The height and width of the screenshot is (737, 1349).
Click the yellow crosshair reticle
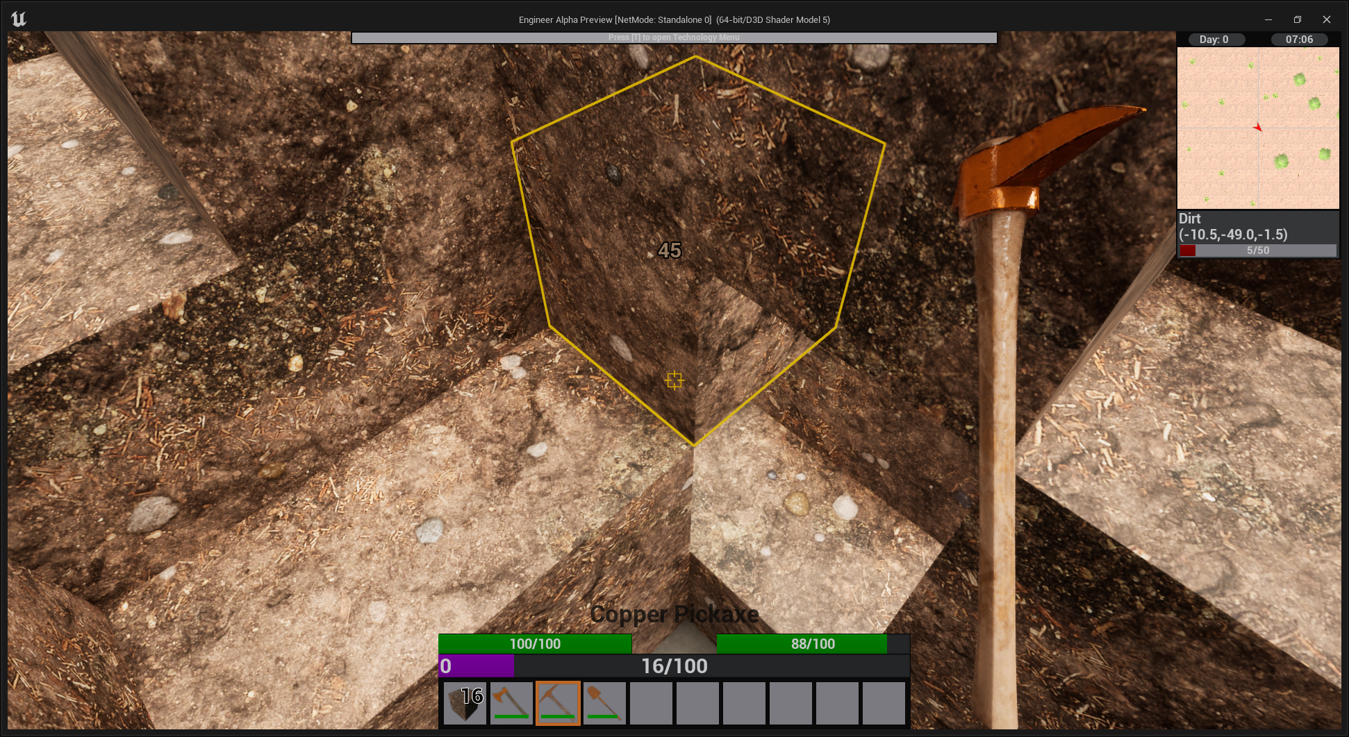tap(674, 380)
